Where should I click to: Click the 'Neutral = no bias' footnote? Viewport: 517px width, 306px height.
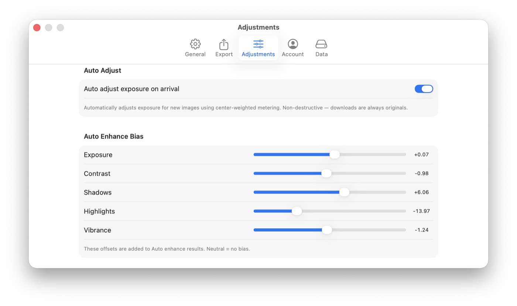(x=167, y=249)
